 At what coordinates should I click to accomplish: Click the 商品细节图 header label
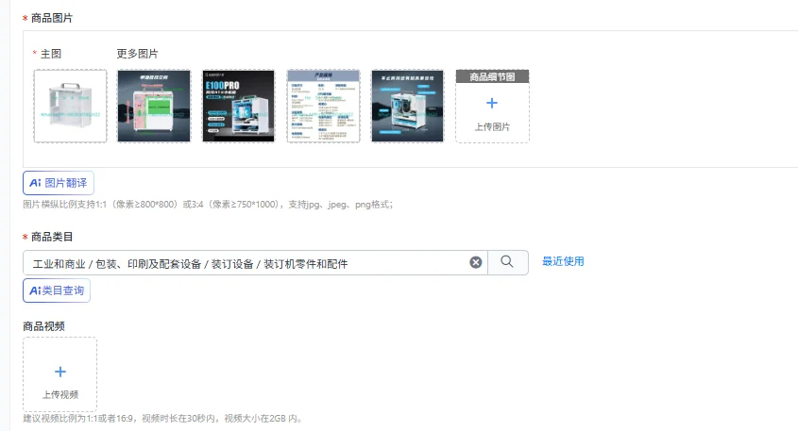[492, 76]
